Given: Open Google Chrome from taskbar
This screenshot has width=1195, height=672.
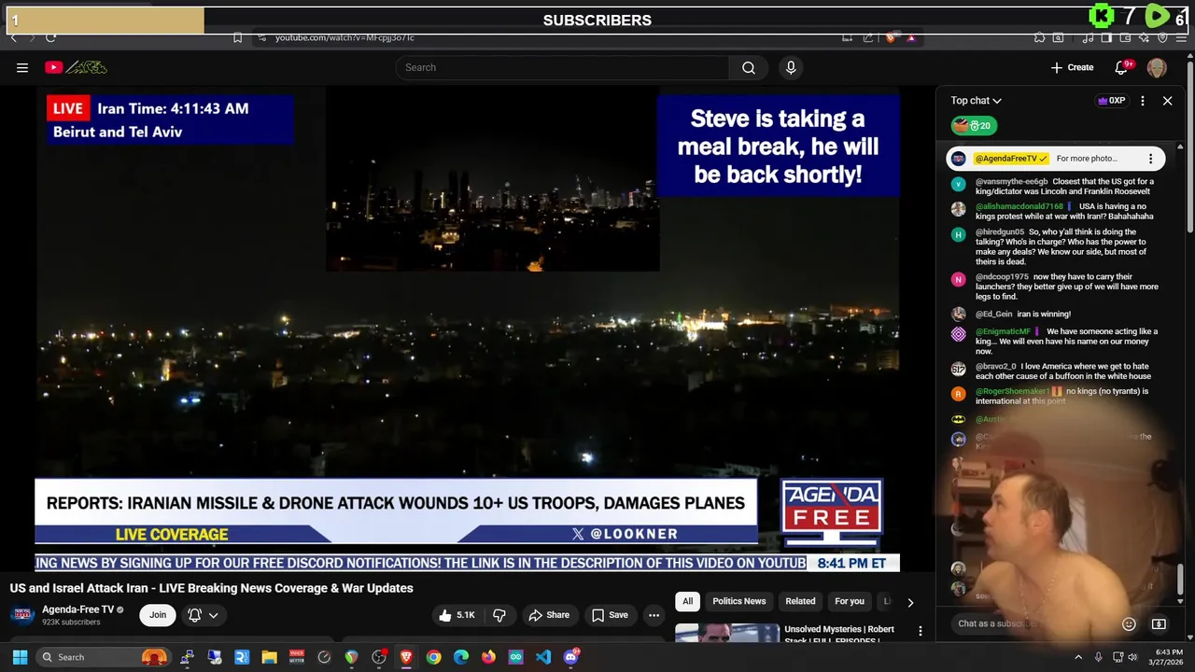Looking at the screenshot, I should [x=433, y=657].
